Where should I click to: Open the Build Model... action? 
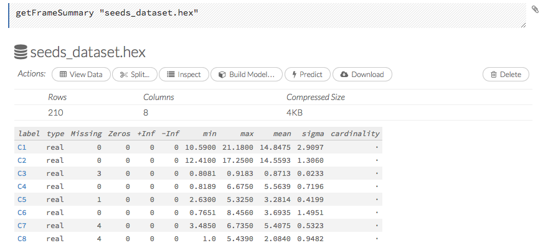pos(247,75)
